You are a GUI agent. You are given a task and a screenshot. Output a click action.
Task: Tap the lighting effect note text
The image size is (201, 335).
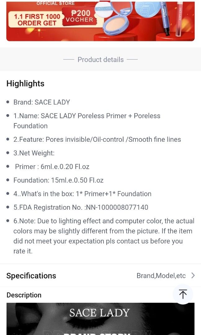click(x=100, y=236)
